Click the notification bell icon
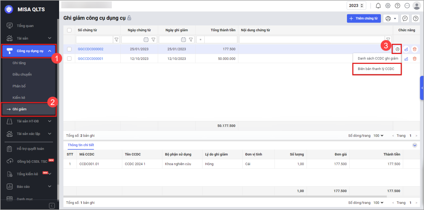The height and width of the screenshot is (210, 424). point(378,6)
